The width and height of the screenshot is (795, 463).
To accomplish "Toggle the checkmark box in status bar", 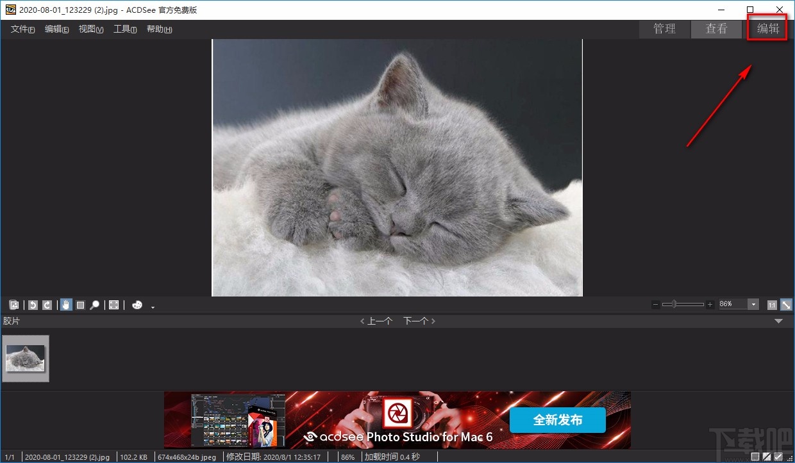I will tap(778, 457).
